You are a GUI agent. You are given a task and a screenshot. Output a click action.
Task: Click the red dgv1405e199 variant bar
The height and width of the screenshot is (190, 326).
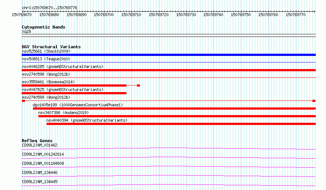click(x=174, y=109)
